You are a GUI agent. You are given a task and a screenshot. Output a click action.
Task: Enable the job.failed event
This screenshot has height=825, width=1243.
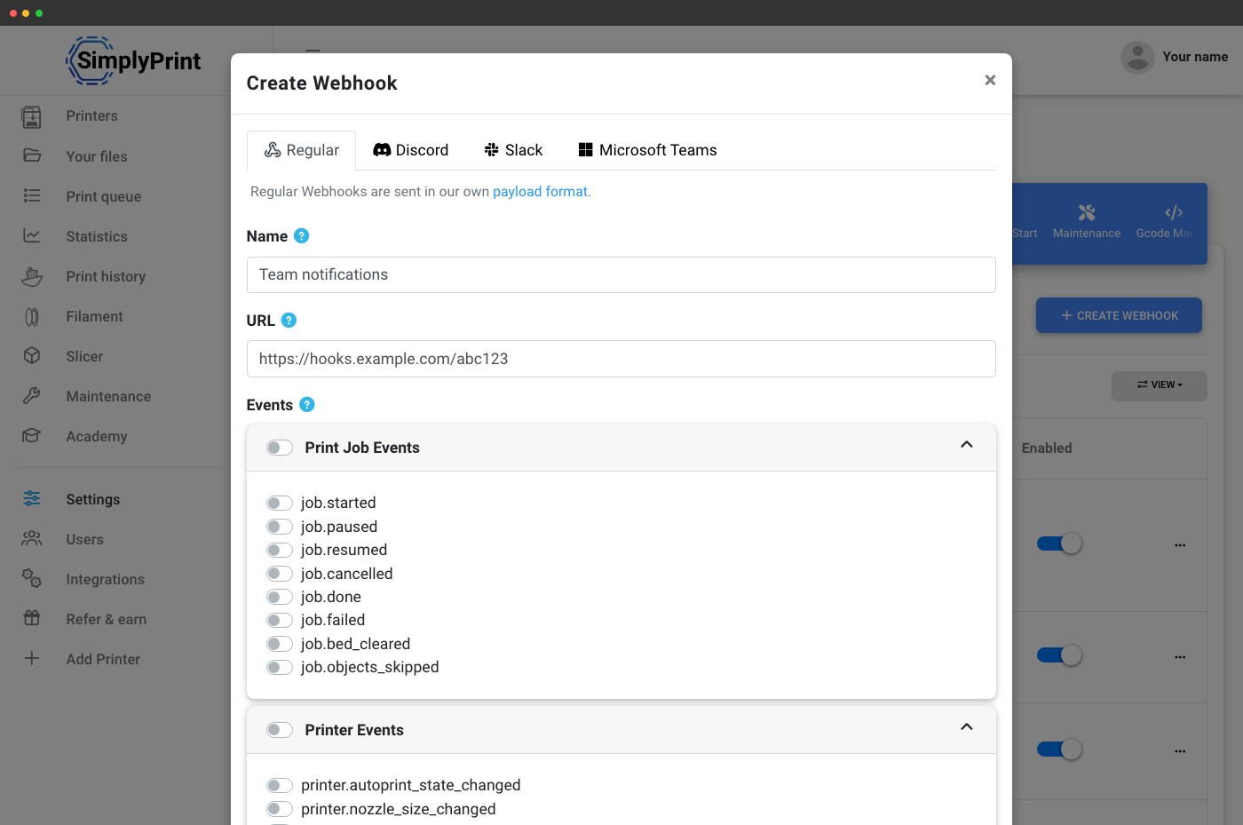point(280,621)
